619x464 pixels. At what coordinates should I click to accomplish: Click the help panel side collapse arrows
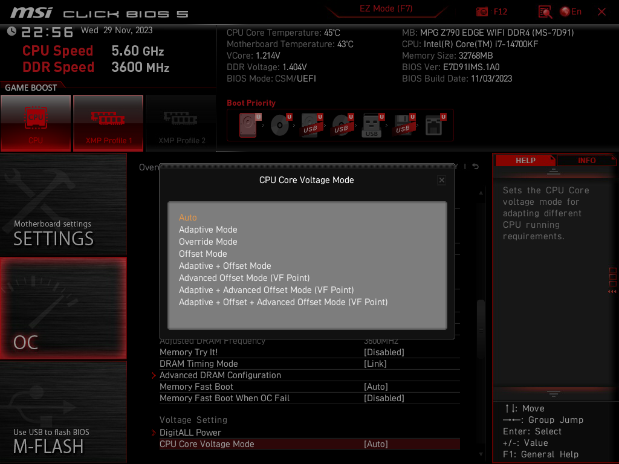point(612,292)
